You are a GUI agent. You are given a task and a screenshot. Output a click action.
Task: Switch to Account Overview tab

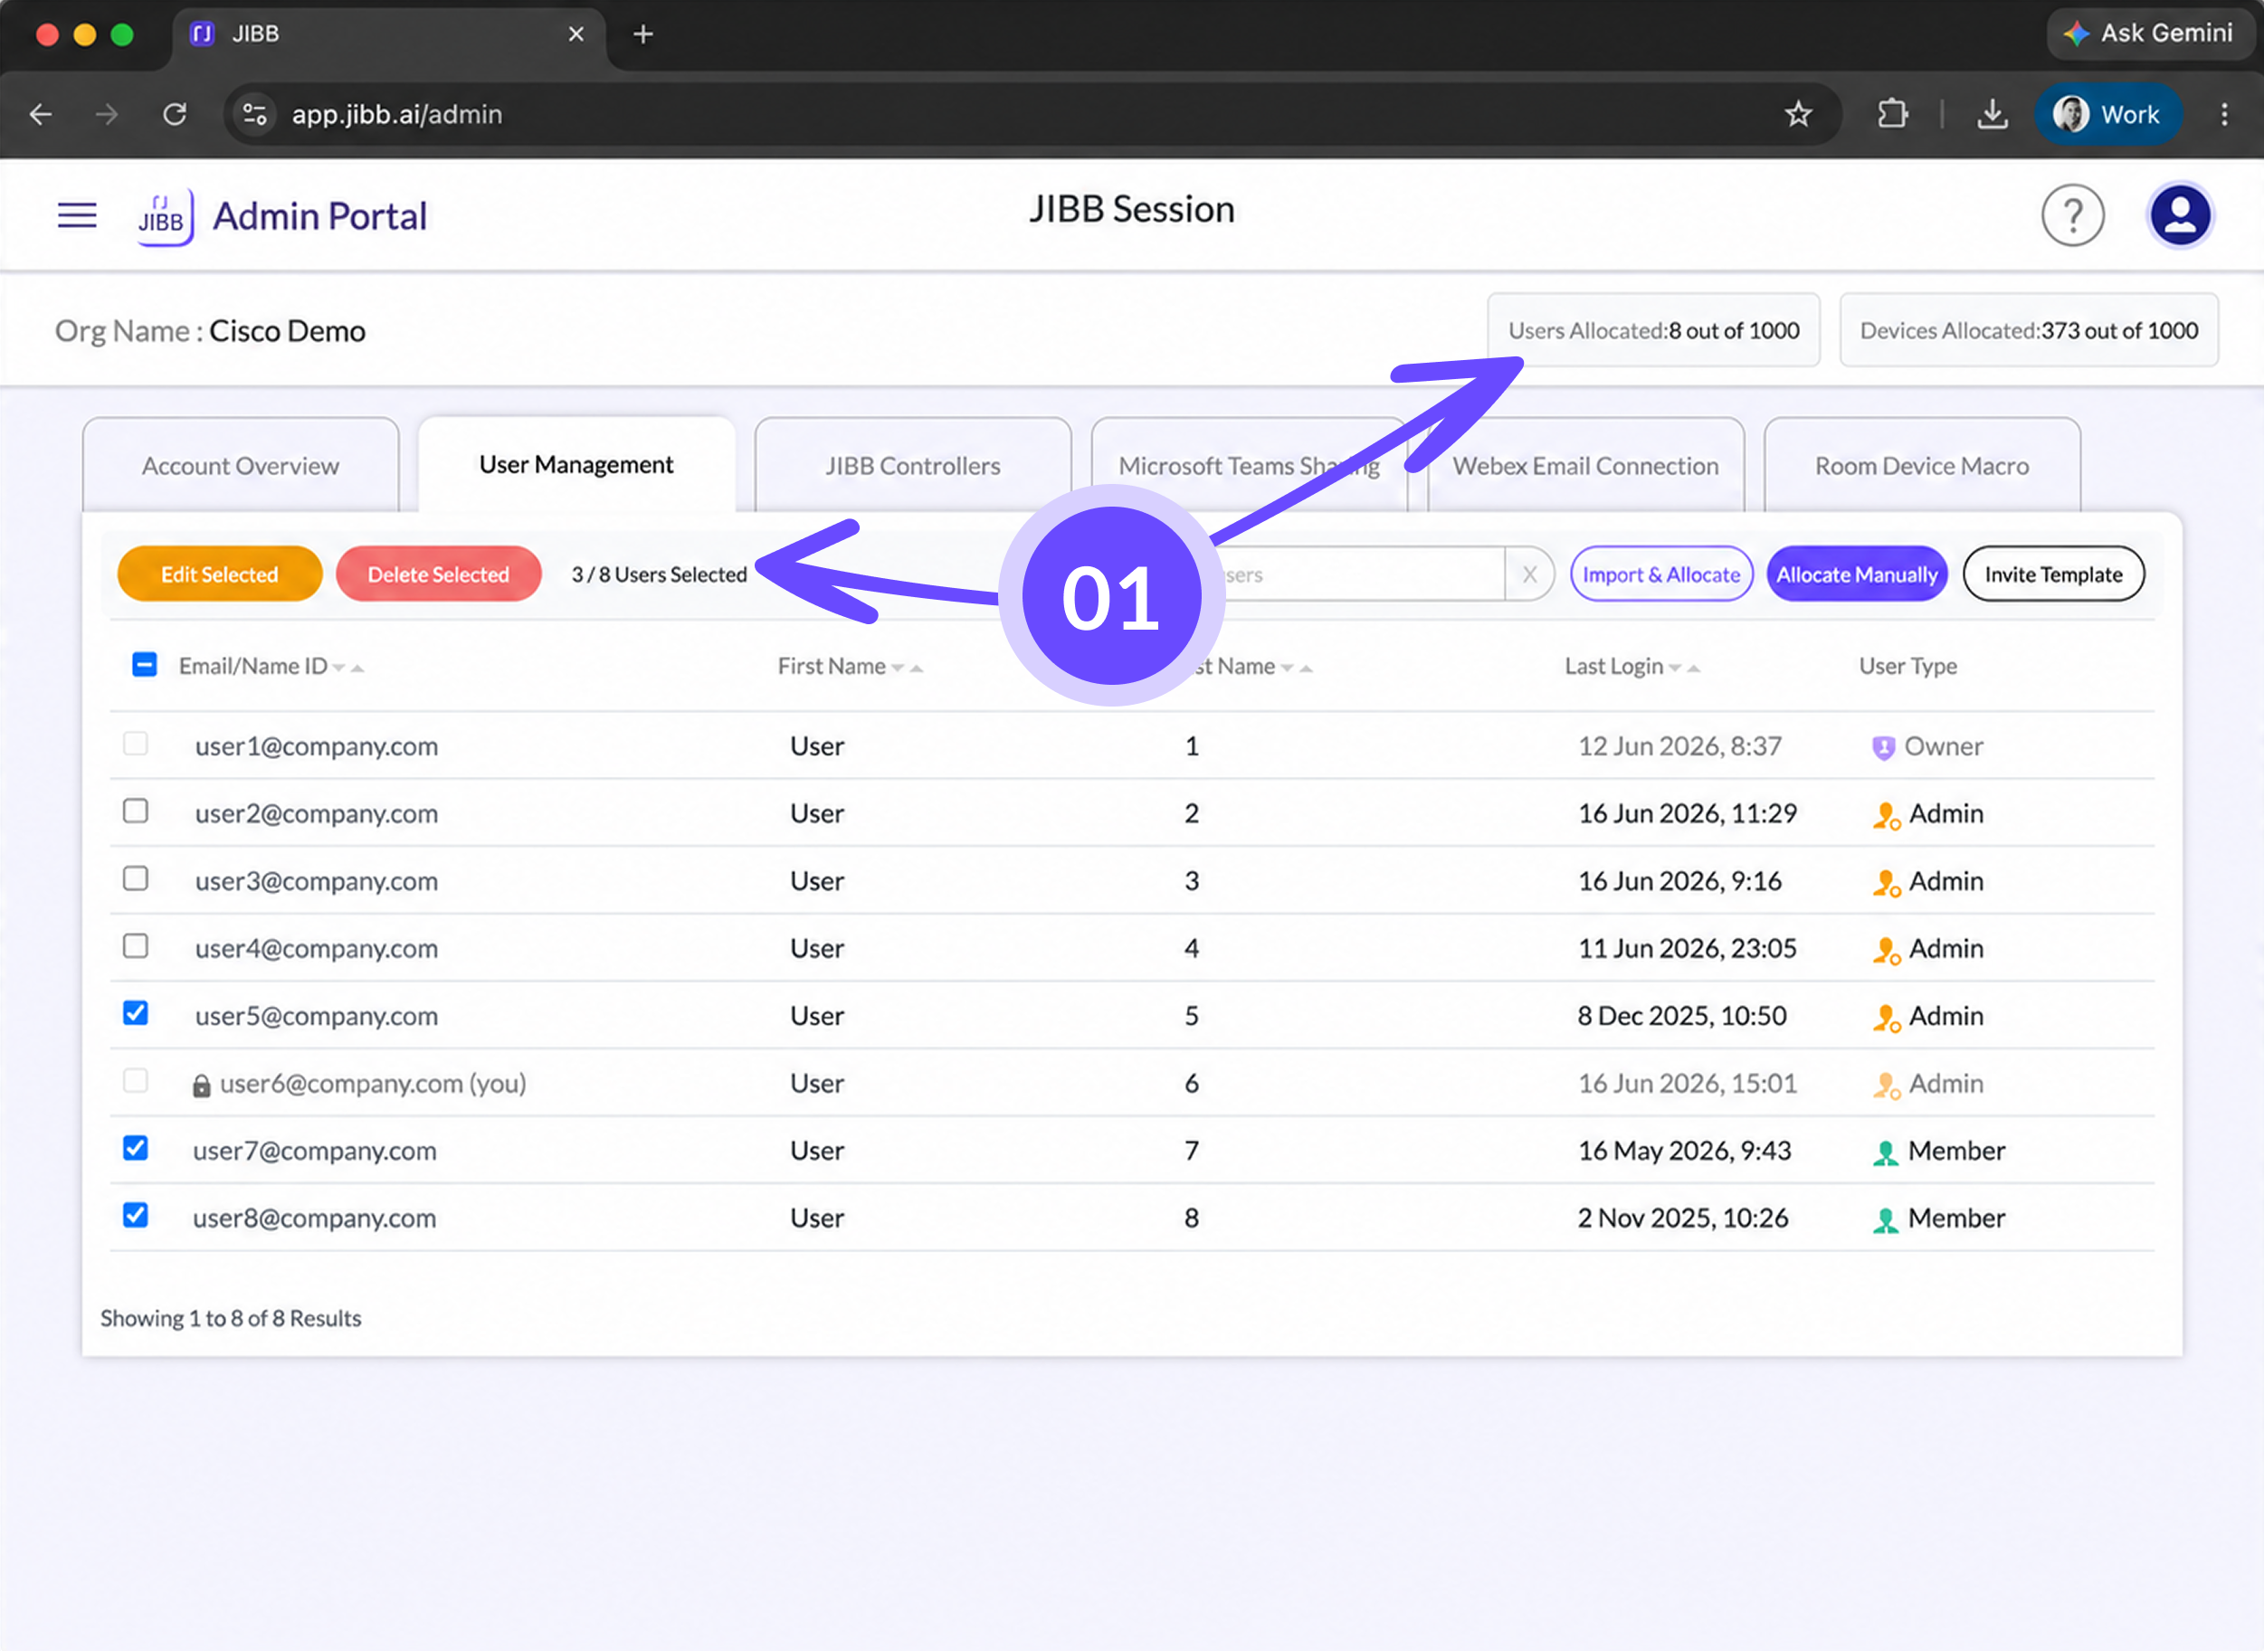pyautogui.click(x=240, y=466)
